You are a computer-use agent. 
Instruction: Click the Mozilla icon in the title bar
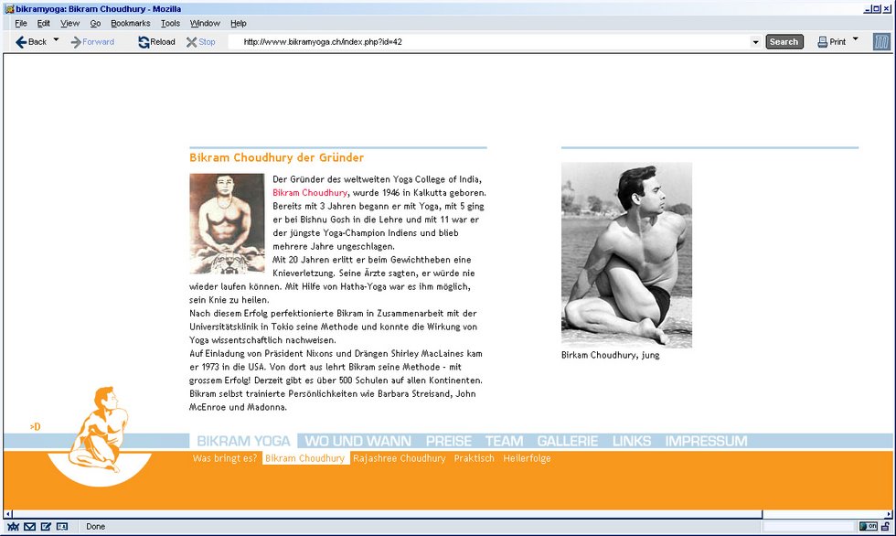(x=8, y=8)
